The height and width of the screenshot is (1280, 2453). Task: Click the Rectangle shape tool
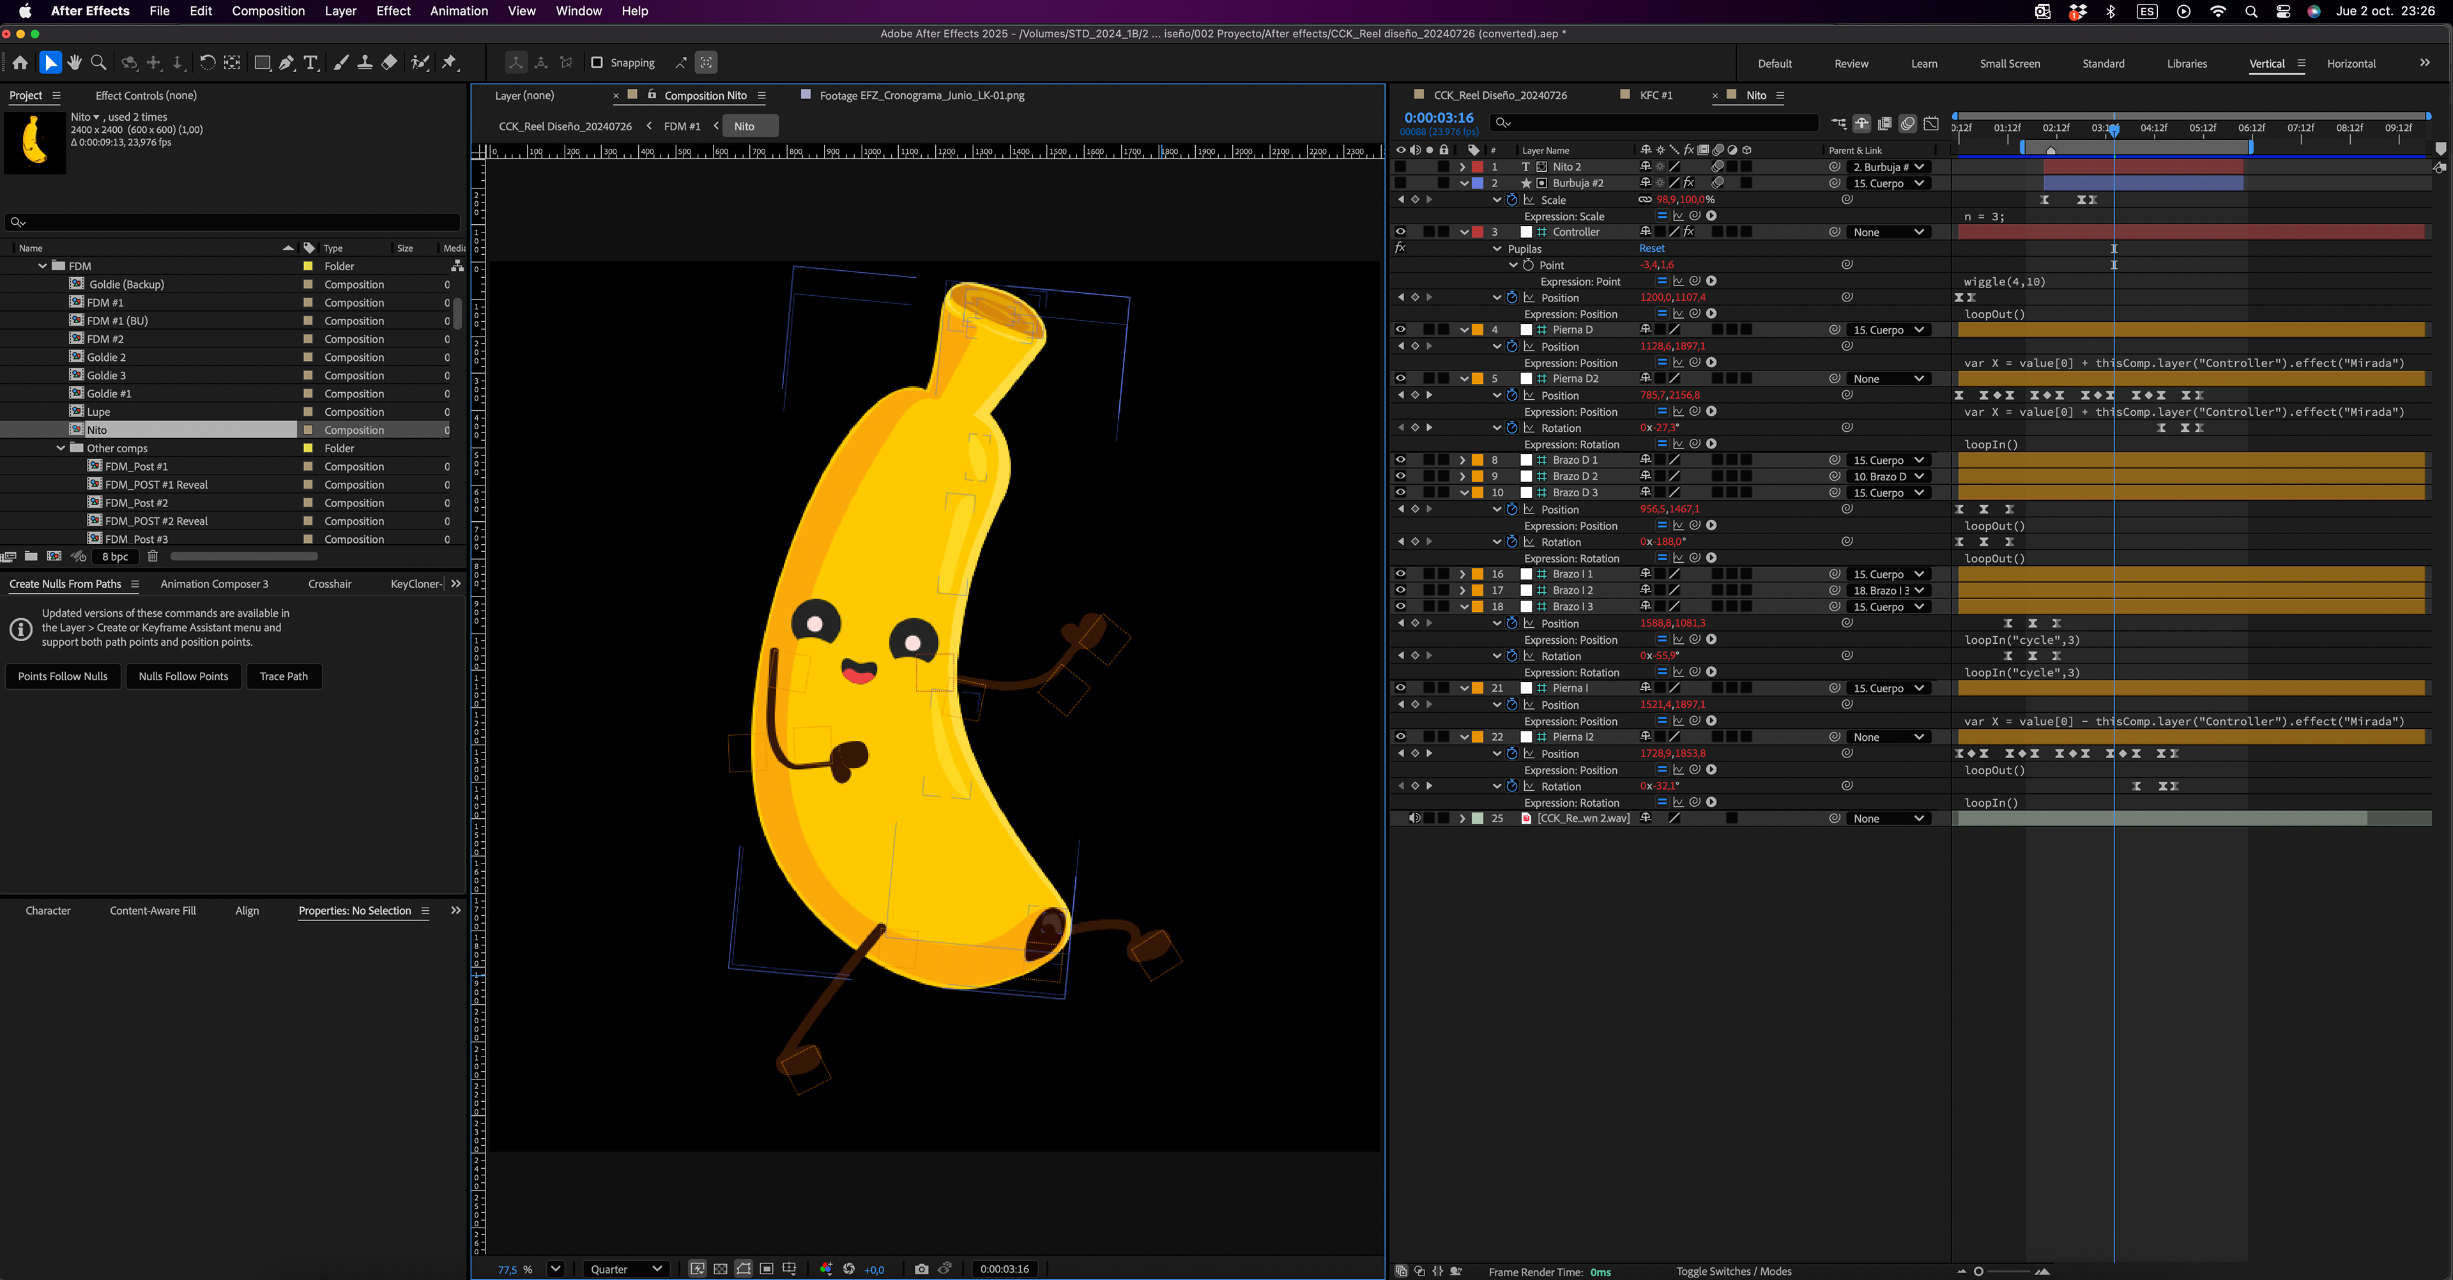click(x=262, y=63)
